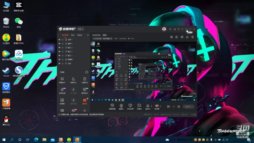The image size is (254, 143).
Task: Open the Windows Start menu
Action: [4, 140]
